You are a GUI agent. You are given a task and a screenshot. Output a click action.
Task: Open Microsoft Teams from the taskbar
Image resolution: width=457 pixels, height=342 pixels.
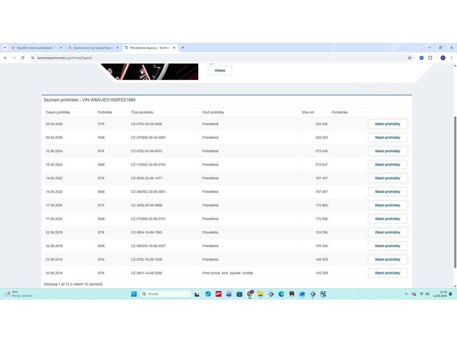click(229, 294)
